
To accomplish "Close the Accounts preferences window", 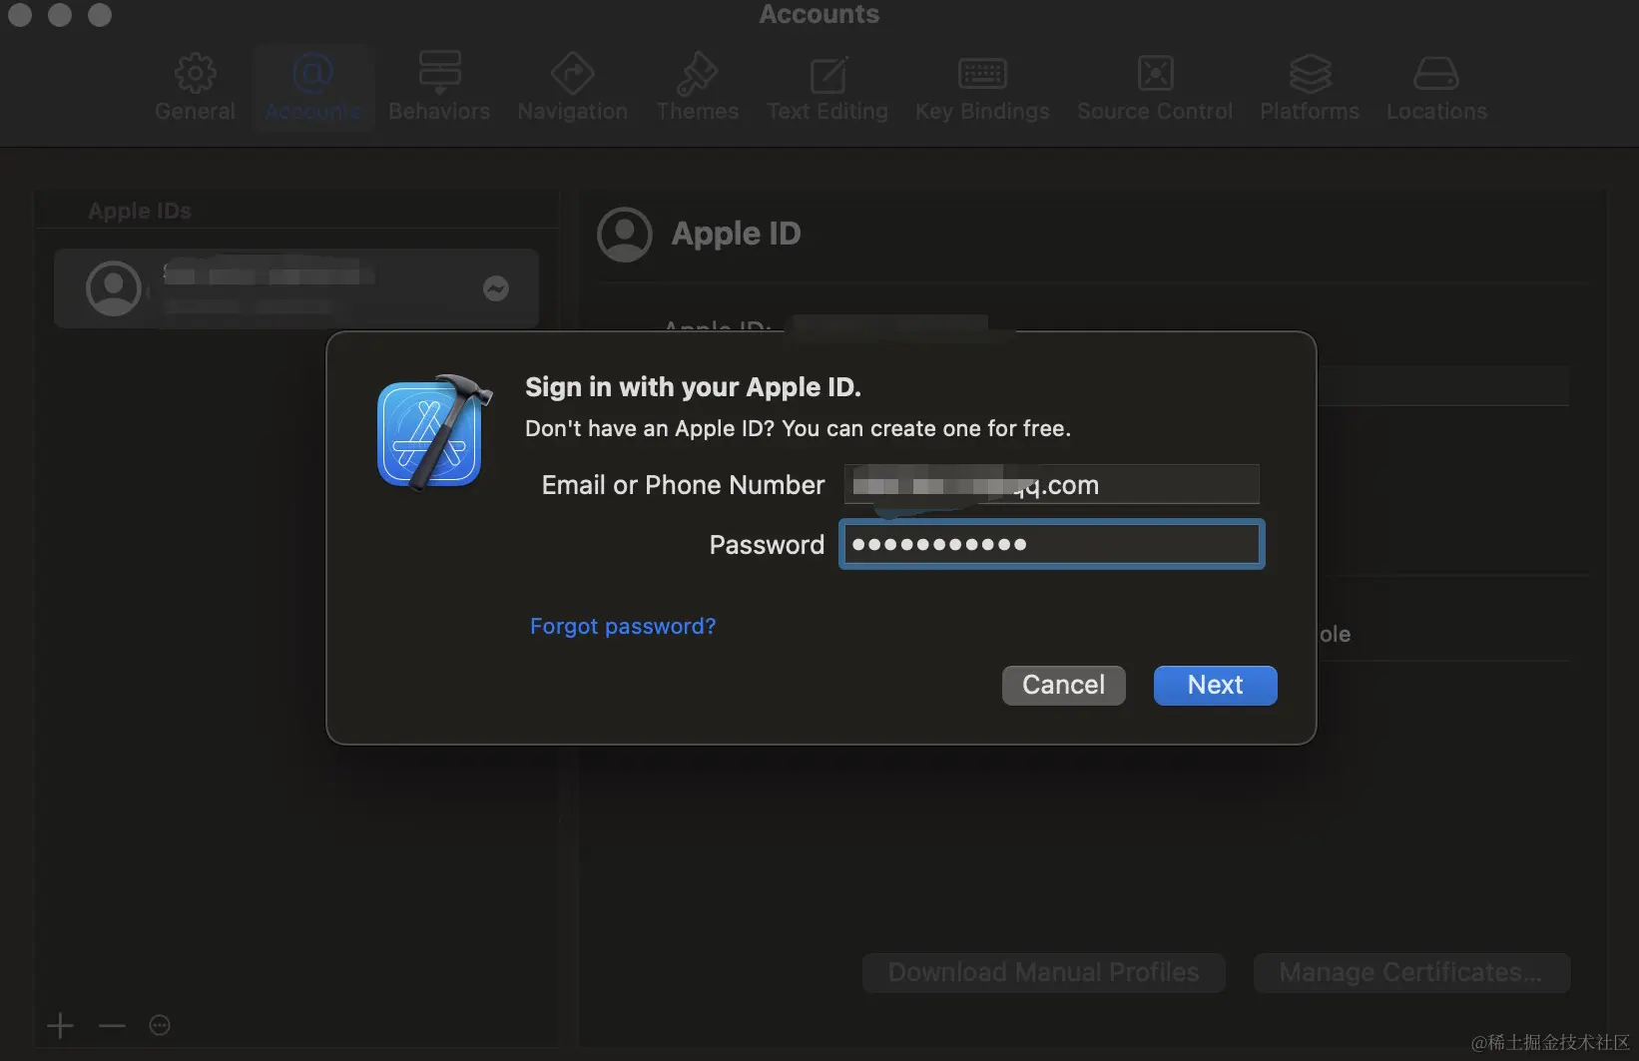I will pos(20,14).
